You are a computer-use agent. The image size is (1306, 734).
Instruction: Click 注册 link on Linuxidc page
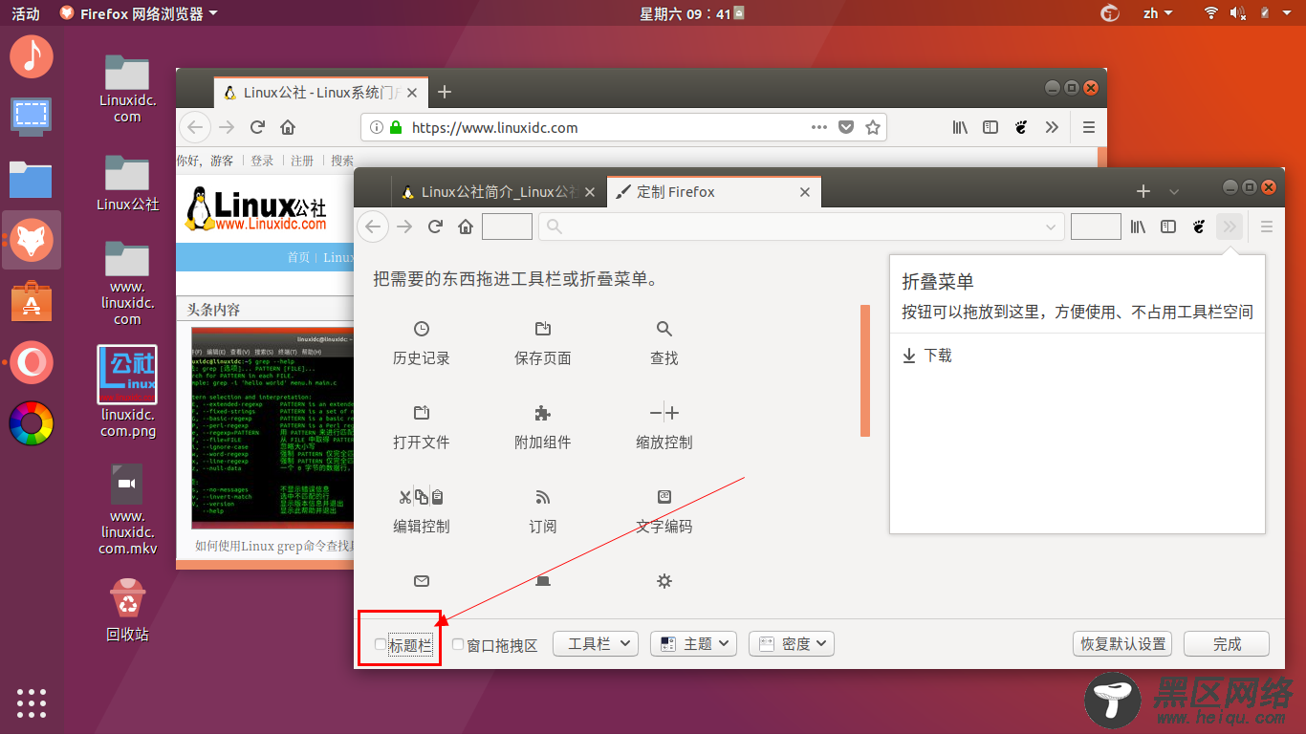[x=302, y=161]
